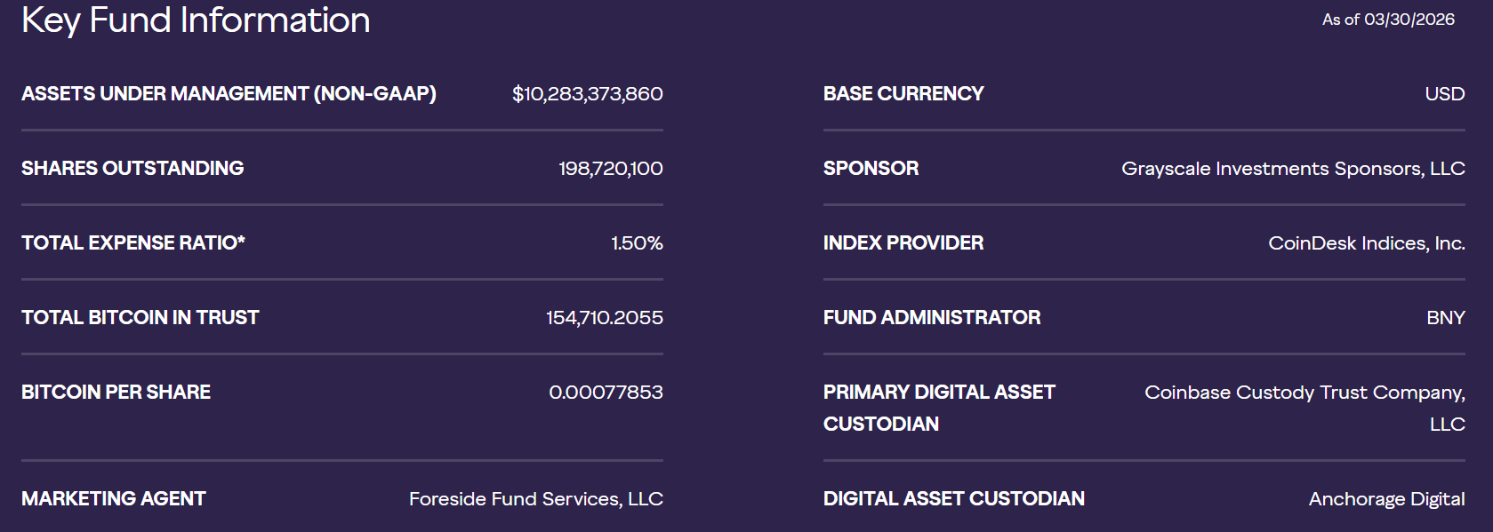The image size is (1493, 532).
Task: Select CoinDesk Indices, Inc. text
Action: coord(1366,243)
